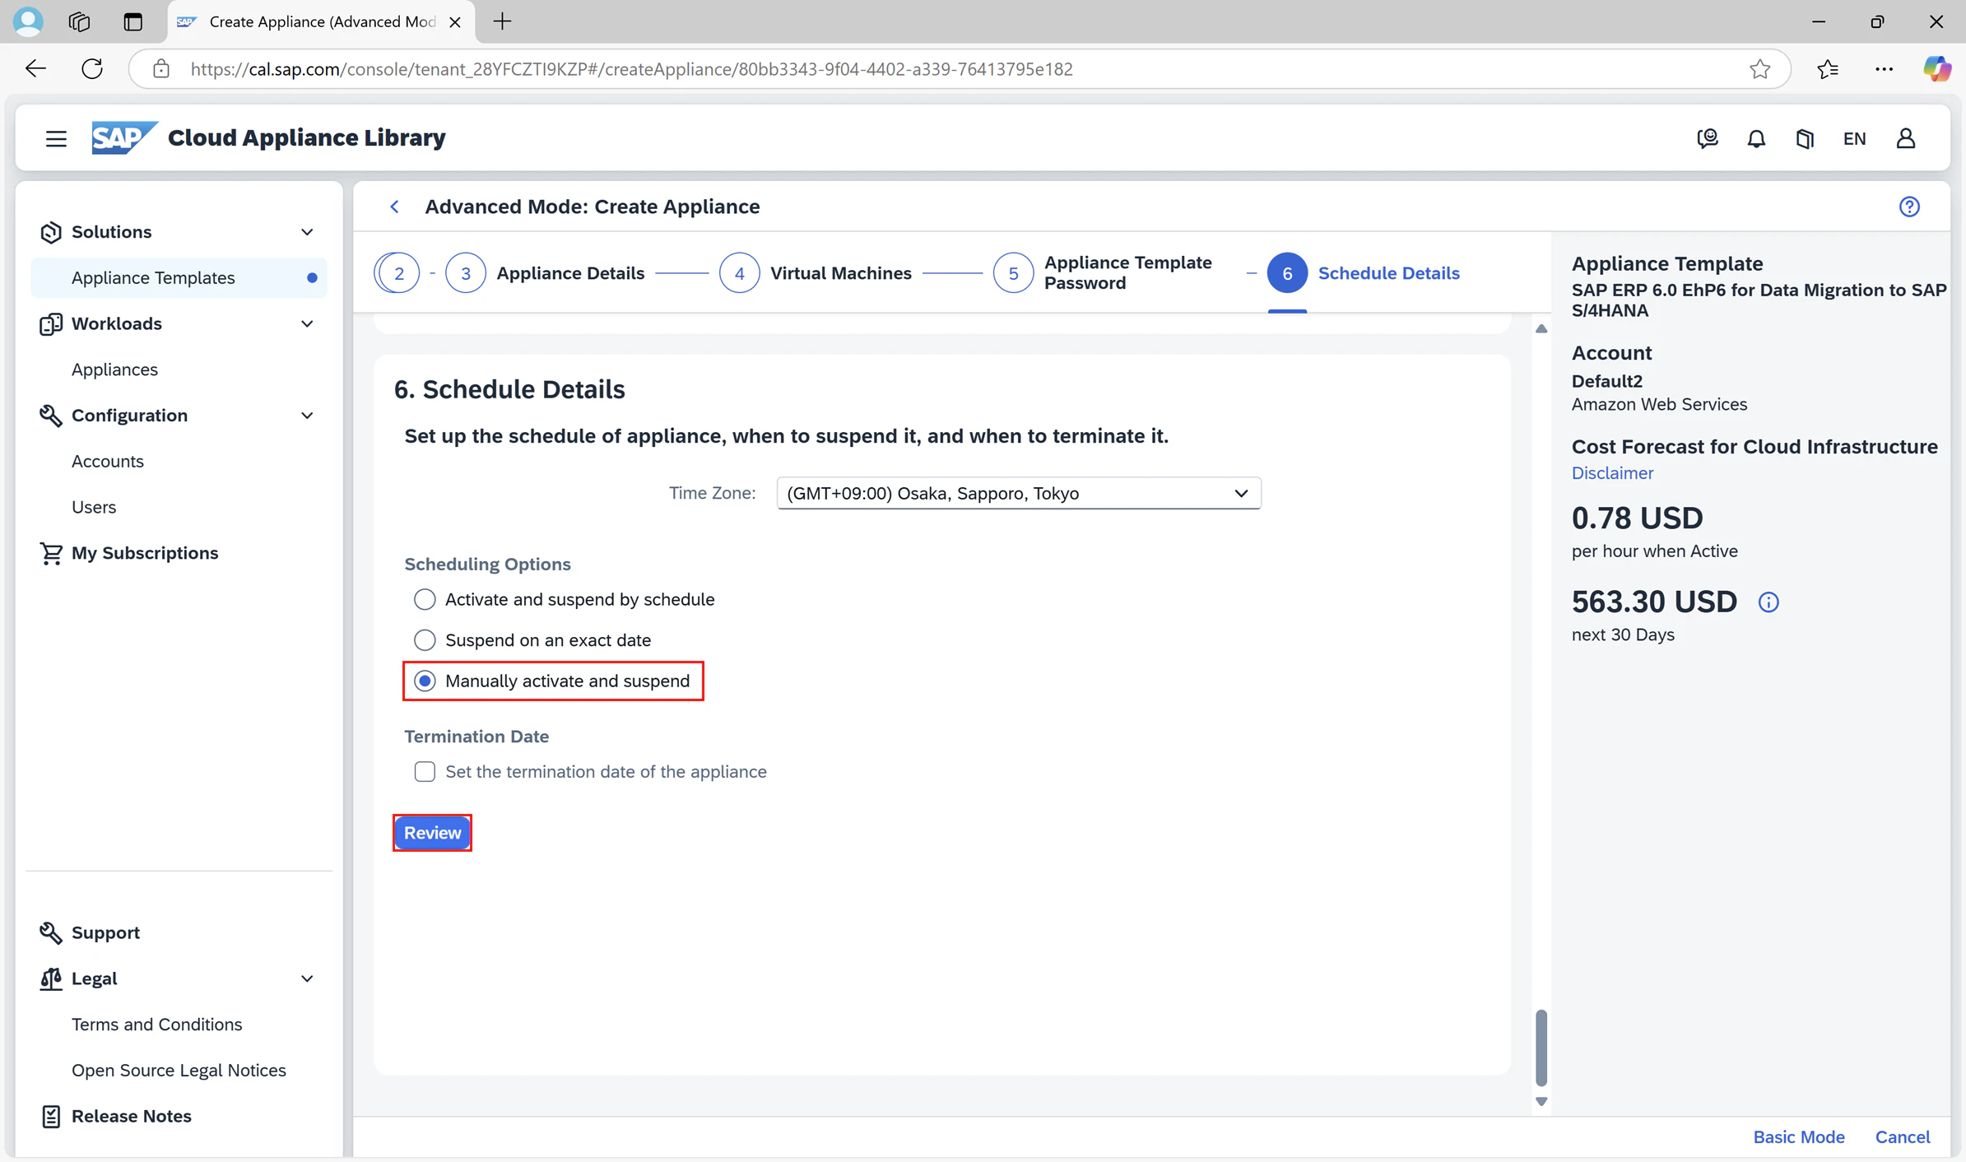Open Release Notes in sidebar
This screenshot has width=1966, height=1162.
132,1116
